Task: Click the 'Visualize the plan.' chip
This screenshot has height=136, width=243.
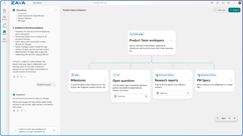Action: pos(46,85)
